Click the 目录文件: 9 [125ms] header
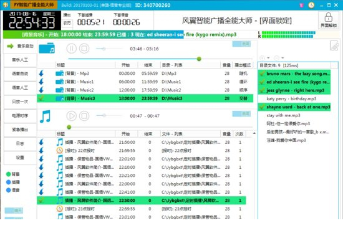343x228 pixels. tap(294, 65)
